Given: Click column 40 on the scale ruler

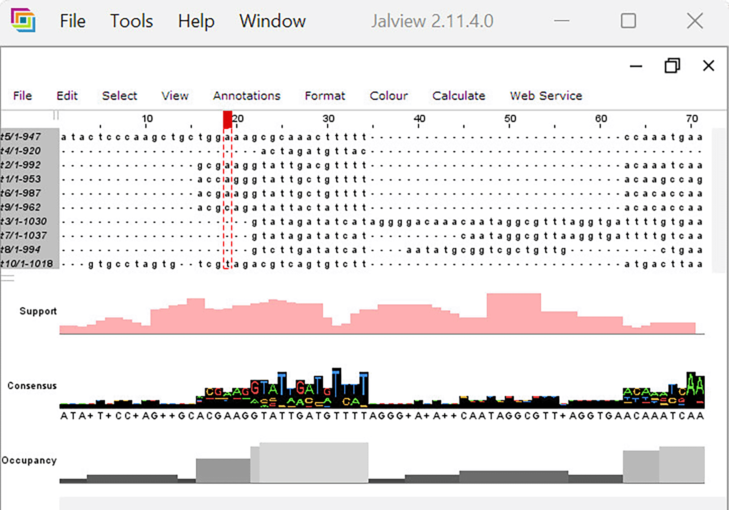Looking at the screenshot, I should tap(420, 119).
